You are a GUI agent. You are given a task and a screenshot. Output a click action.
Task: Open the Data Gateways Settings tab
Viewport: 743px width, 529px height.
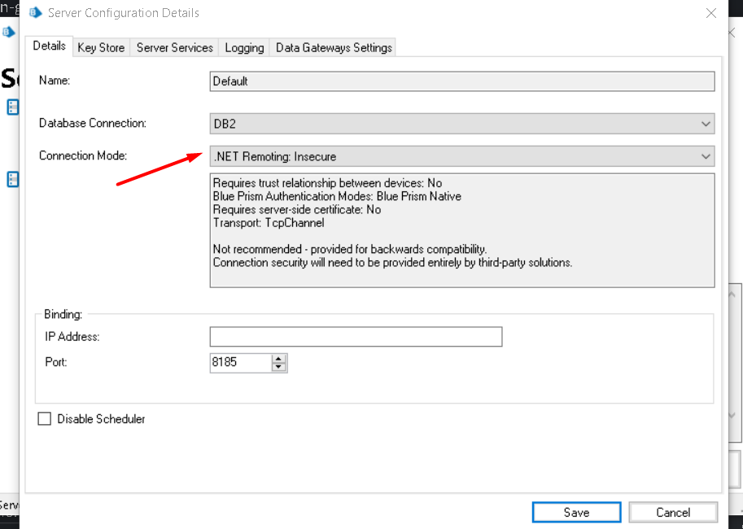[334, 47]
